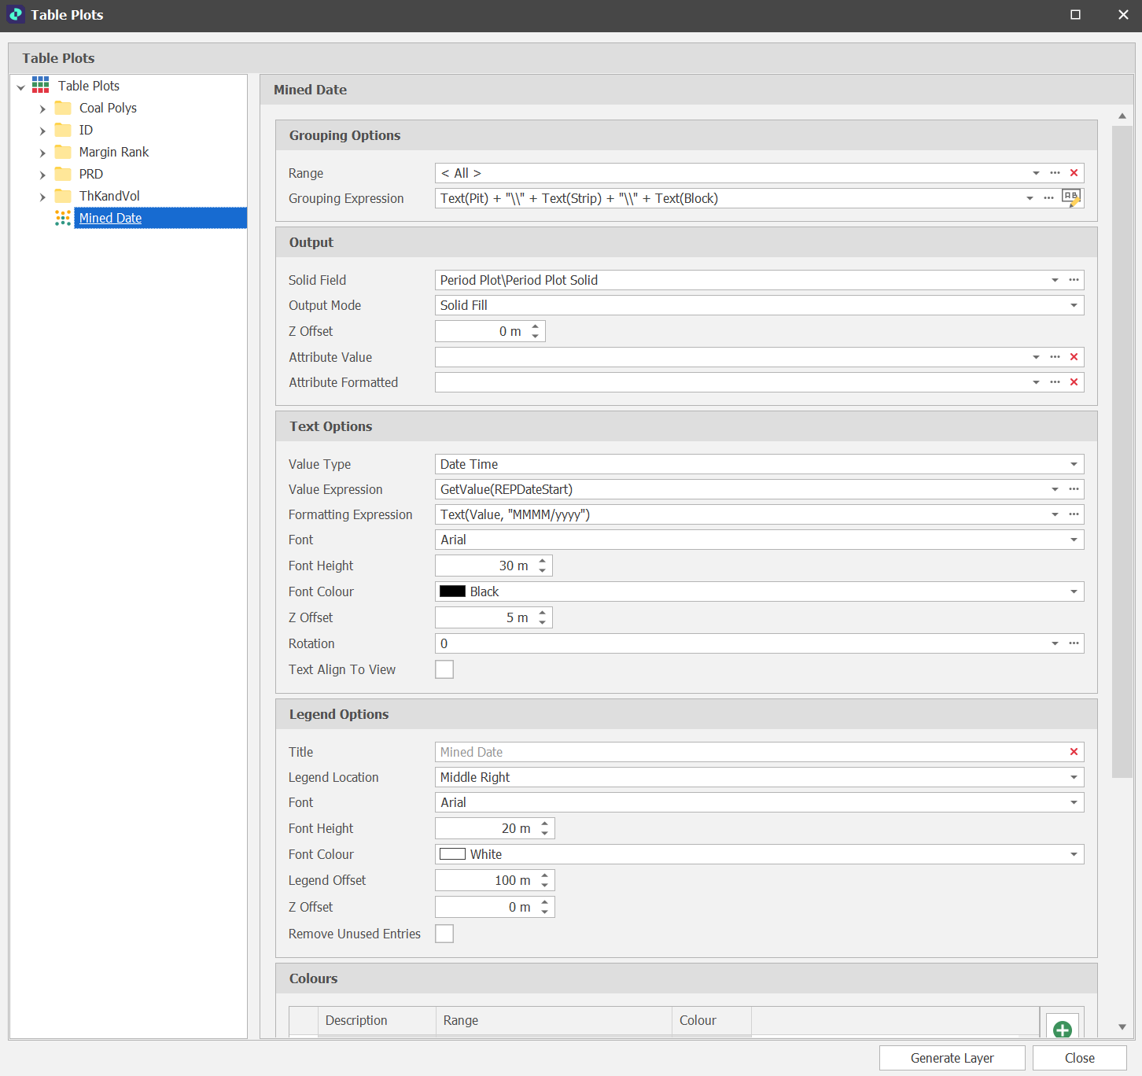Clear the legend Title field
The height and width of the screenshot is (1076, 1142).
[x=1074, y=752]
